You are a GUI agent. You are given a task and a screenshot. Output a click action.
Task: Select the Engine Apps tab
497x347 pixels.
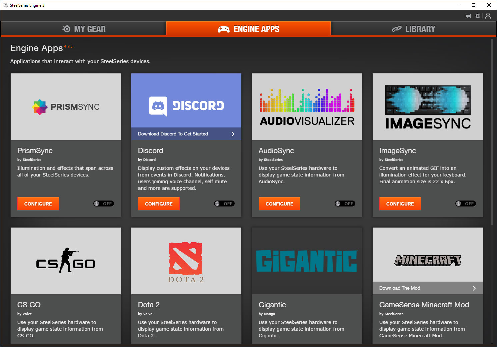tap(248, 29)
